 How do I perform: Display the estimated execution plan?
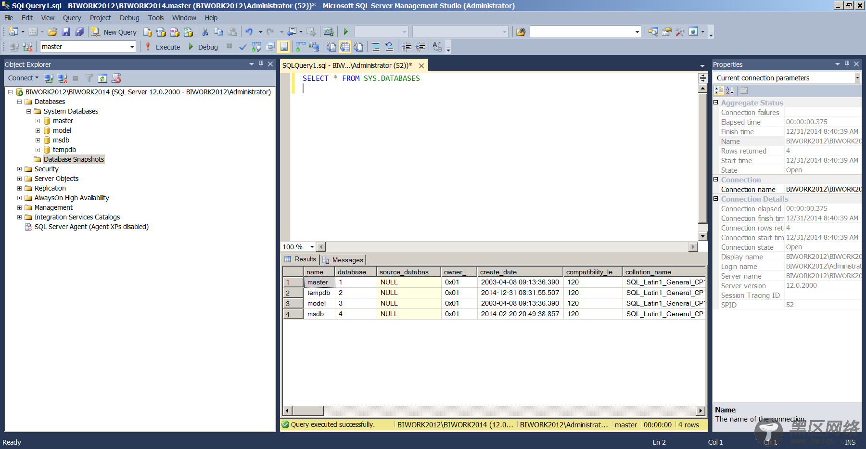(x=256, y=47)
